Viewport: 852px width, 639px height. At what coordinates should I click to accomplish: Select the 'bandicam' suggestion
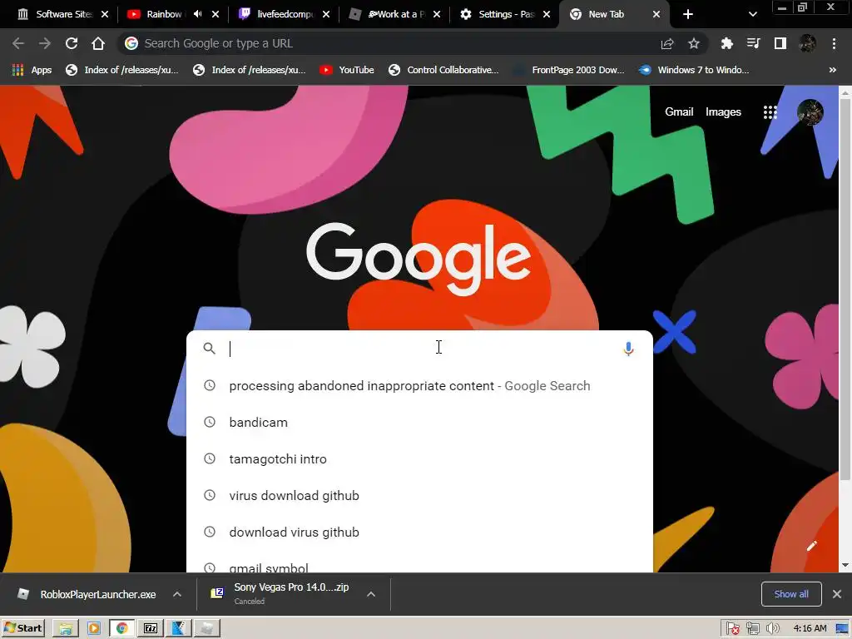tap(419, 422)
